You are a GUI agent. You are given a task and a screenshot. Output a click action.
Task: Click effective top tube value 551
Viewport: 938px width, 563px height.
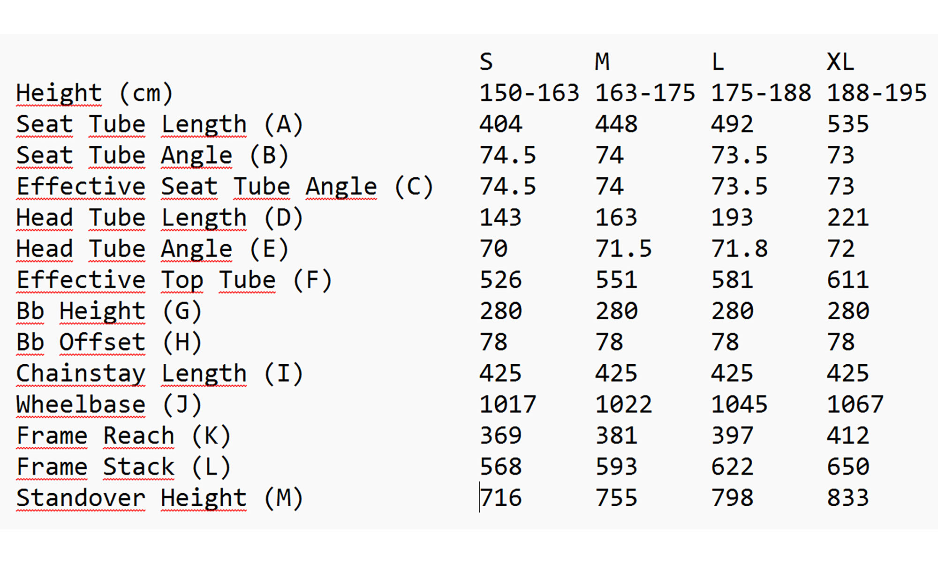[616, 280]
